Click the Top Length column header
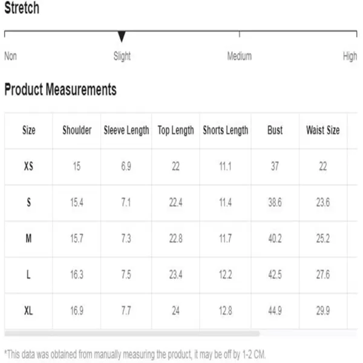The height and width of the screenshot is (363, 363). click(175, 130)
